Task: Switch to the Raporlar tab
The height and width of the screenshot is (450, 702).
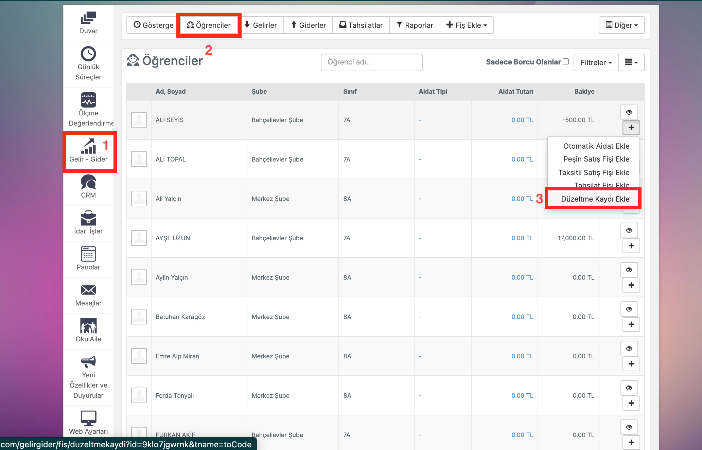Action: tap(415, 25)
